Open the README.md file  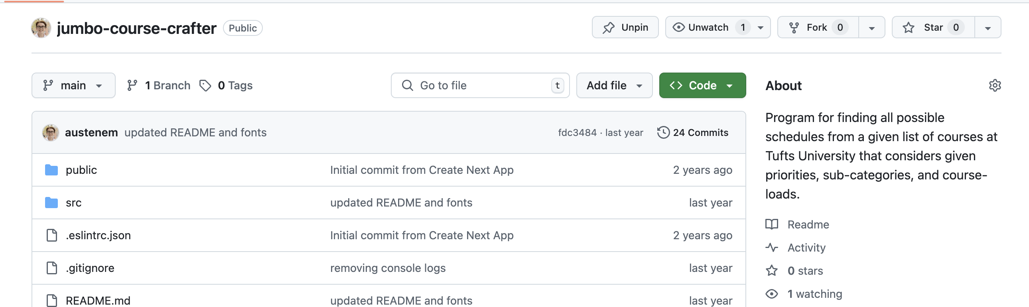(x=98, y=300)
